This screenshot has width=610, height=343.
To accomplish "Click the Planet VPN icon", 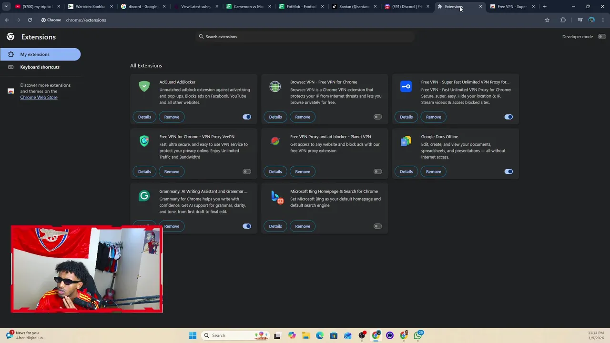I will click(x=275, y=141).
